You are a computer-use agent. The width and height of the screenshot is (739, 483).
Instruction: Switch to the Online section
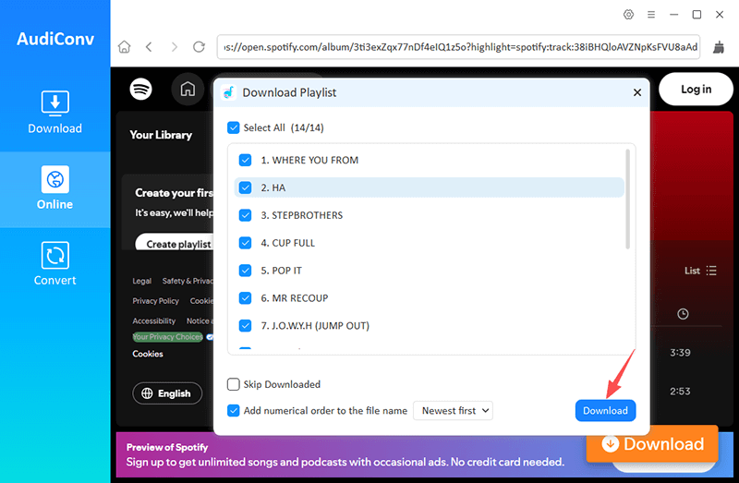[x=55, y=188]
